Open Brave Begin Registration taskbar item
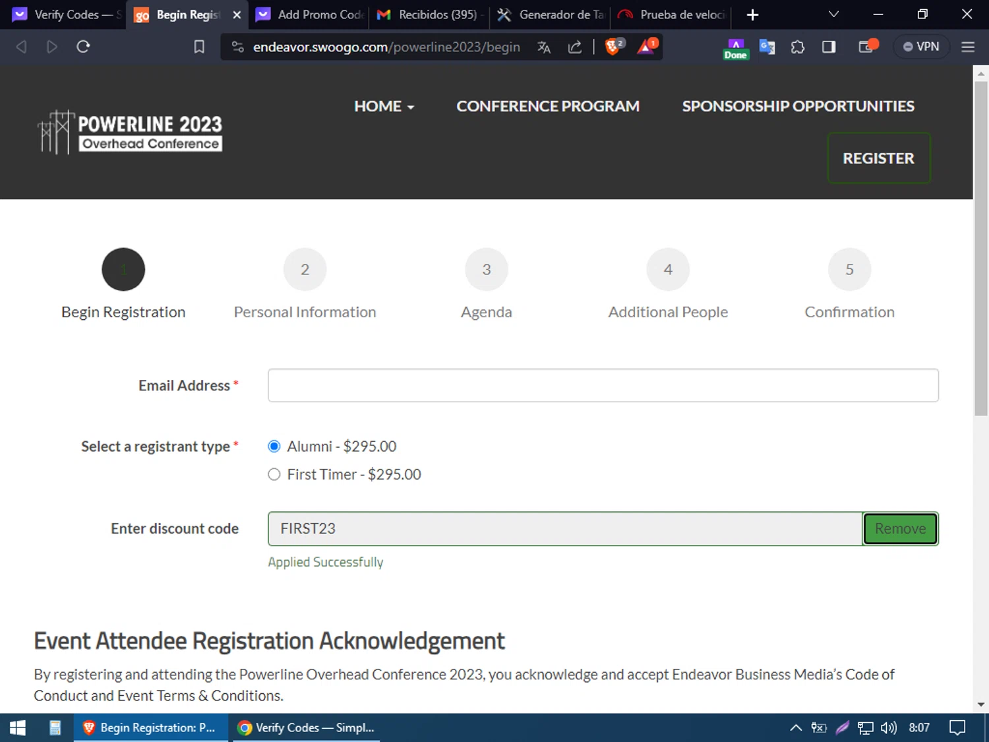 (151, 727)
